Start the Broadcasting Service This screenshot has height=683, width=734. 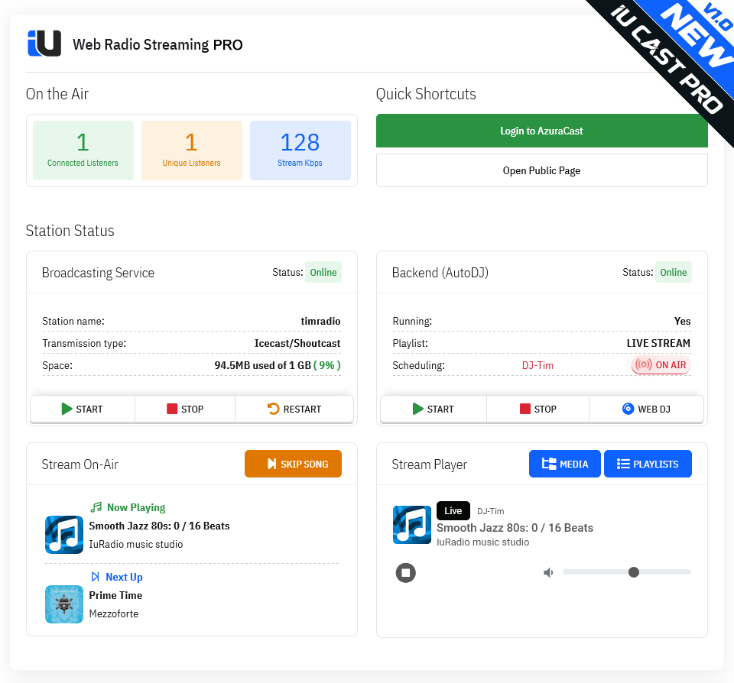83,409
